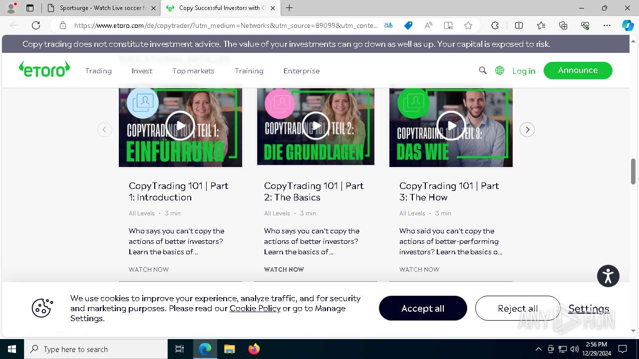Screen dimensions: 639x359
Task: Open the tab actions menu icon
Action: [30, 8]
